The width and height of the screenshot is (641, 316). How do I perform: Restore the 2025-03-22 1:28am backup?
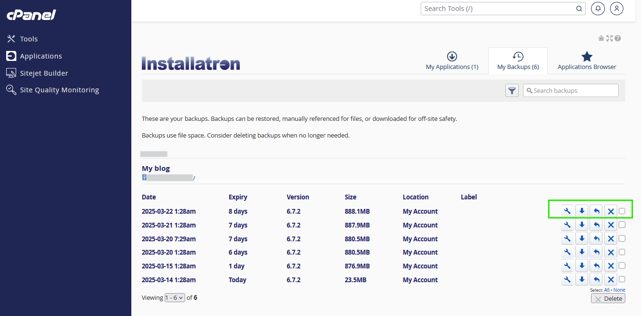pyautogui.click(x=596, y=211)
